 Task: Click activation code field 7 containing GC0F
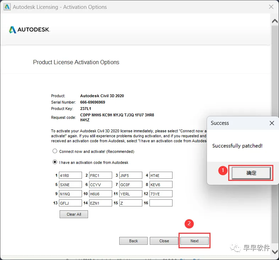coord(131,184)
